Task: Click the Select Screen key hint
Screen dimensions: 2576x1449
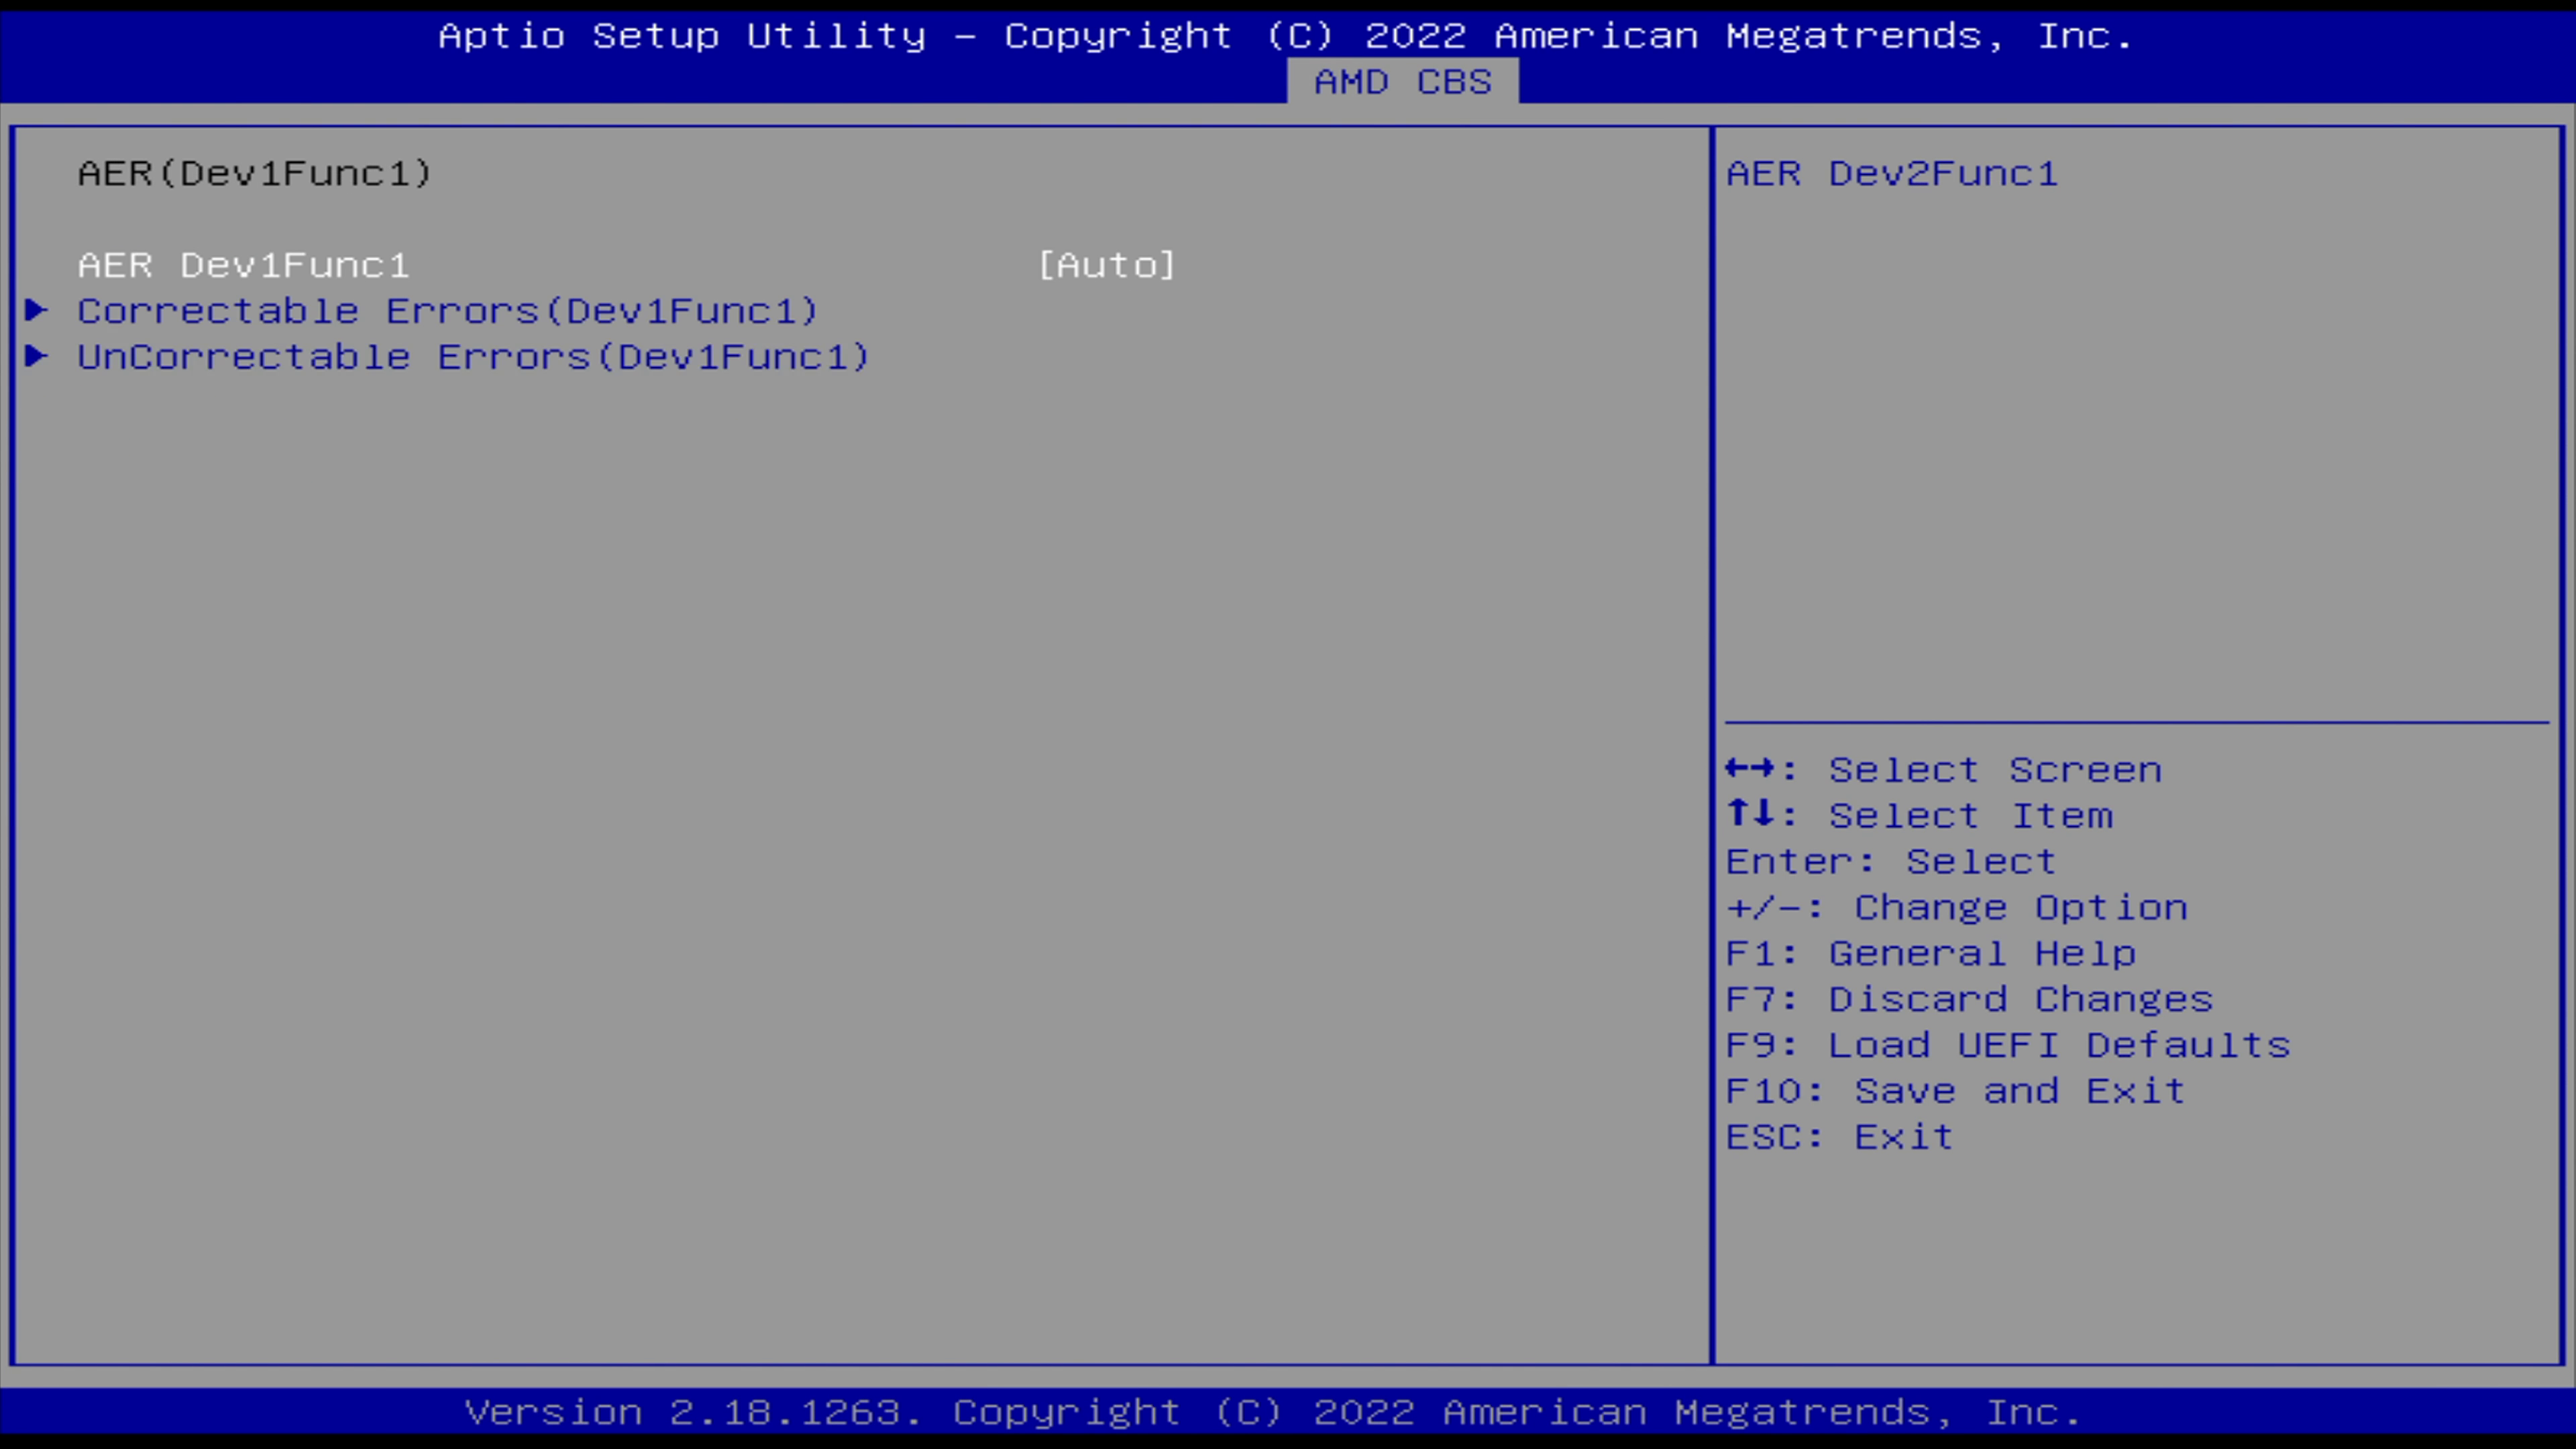Action: (1944, 770)
